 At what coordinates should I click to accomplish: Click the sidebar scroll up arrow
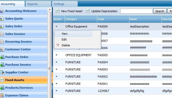(x=50, y=10)
